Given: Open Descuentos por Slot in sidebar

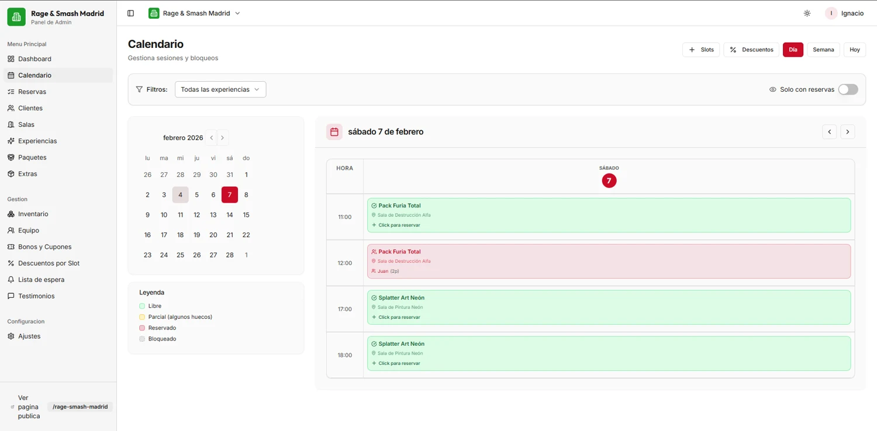Looking at the screenshot, I should coord(58,263).
